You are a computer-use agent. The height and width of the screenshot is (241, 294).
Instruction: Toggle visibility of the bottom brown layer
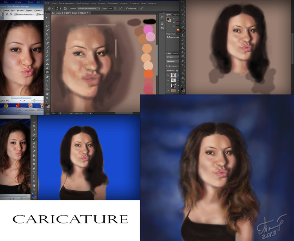[x=168, y=90]
